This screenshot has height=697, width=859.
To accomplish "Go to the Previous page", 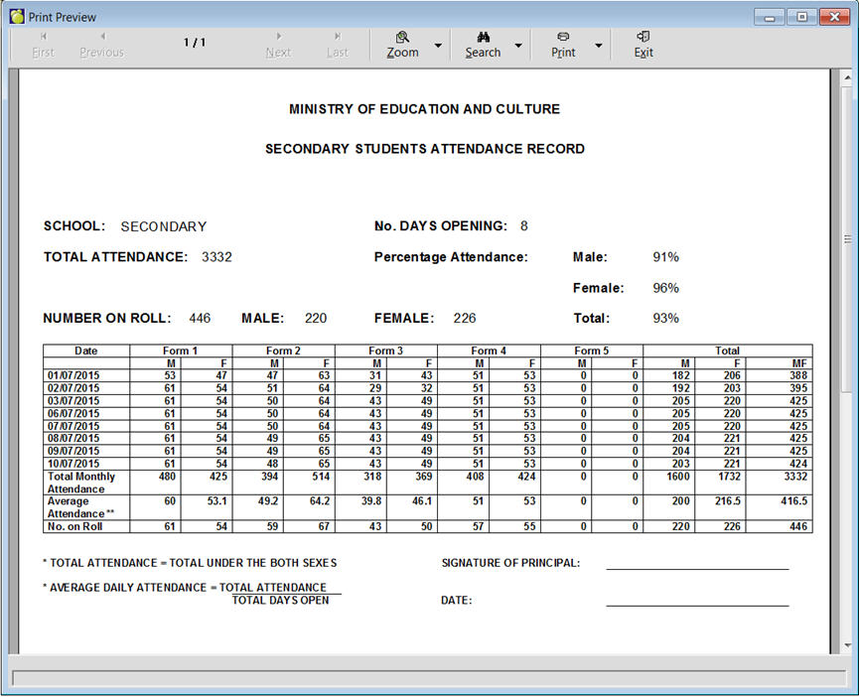I will point(101,44).
